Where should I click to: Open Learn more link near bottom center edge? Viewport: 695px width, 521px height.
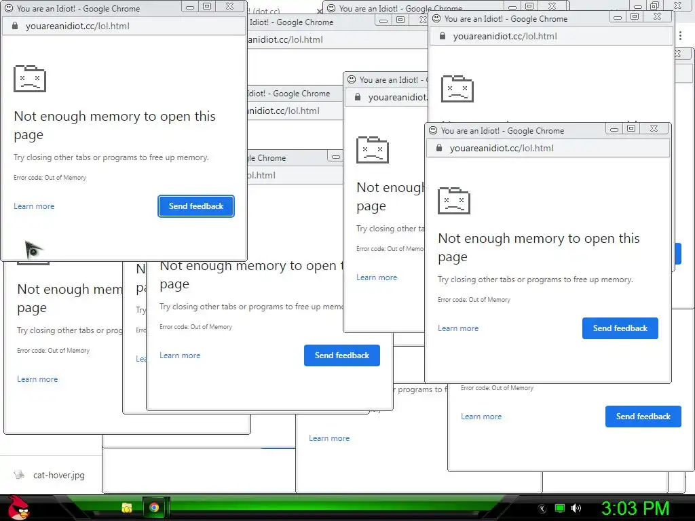329,438
